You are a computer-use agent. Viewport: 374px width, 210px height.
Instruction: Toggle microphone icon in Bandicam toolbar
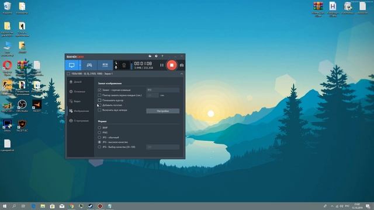116,68
